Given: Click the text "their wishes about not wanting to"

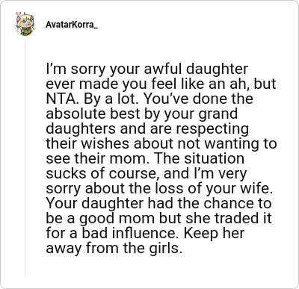Looking at the screenshot, I should (x=161, y=144).
